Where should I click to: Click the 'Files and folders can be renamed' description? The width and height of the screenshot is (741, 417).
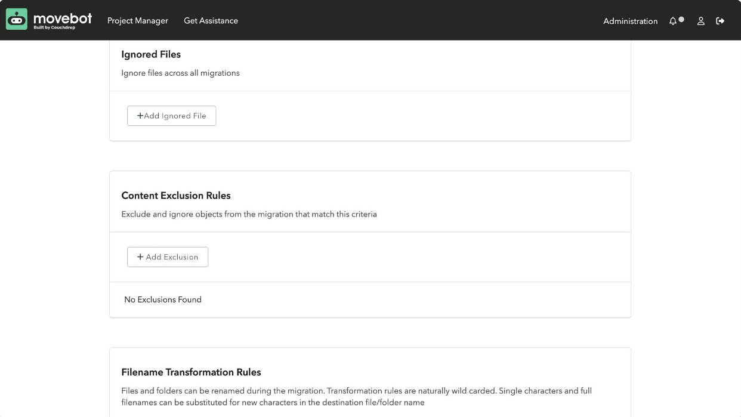356,397
